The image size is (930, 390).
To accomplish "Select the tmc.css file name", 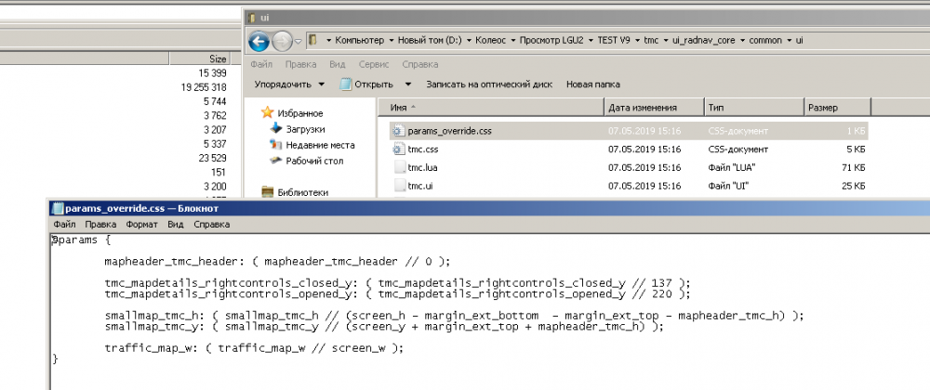I will (x=423, y=149).
